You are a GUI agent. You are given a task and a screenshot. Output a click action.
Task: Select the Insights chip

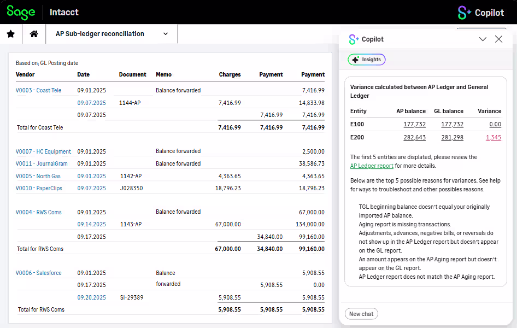[x=367, y=60]
